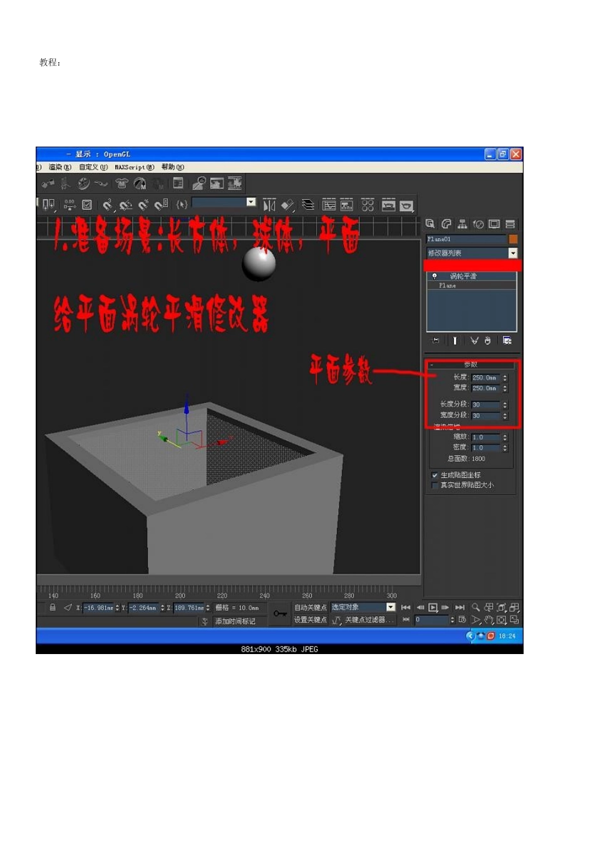Open Schematic View toolbar icon

(346, 205)
